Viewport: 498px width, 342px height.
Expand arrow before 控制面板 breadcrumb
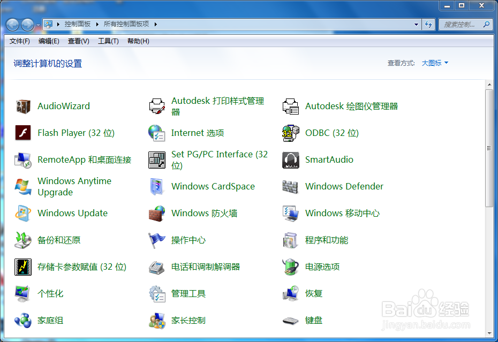coord(58,24)
